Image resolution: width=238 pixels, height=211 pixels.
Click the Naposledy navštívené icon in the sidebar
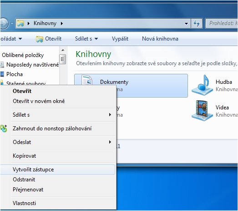click(x=2, y=65)
